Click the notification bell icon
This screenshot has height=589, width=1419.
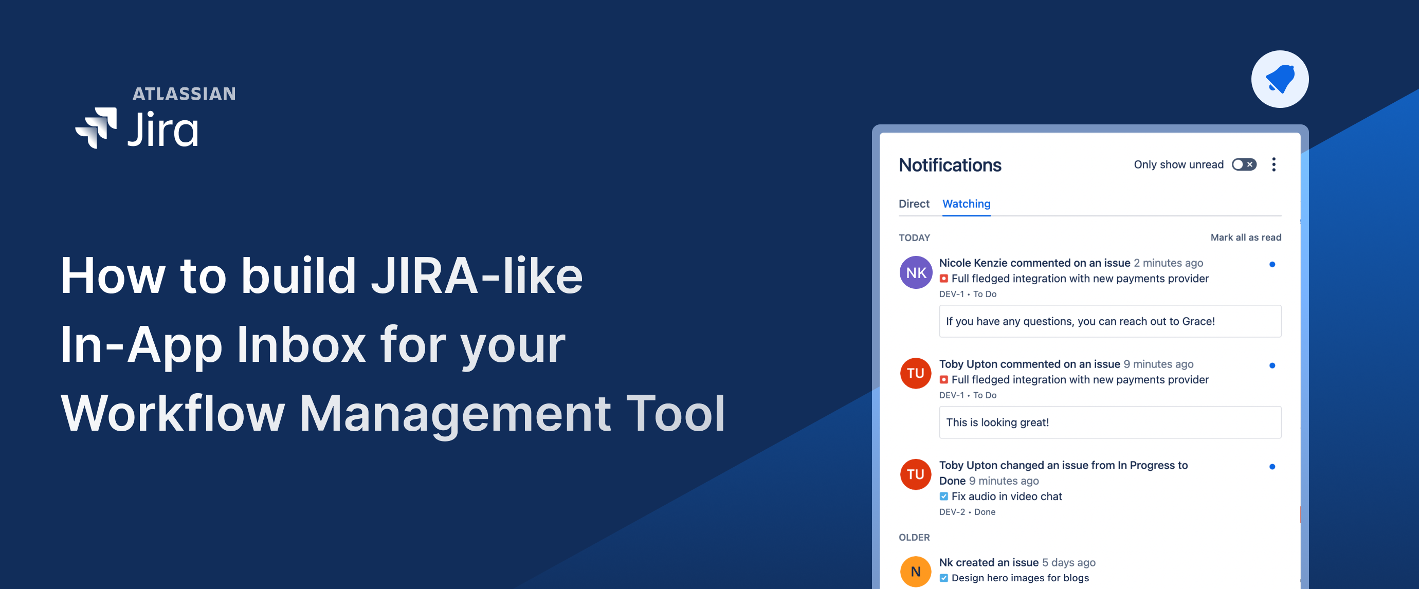1280,79
